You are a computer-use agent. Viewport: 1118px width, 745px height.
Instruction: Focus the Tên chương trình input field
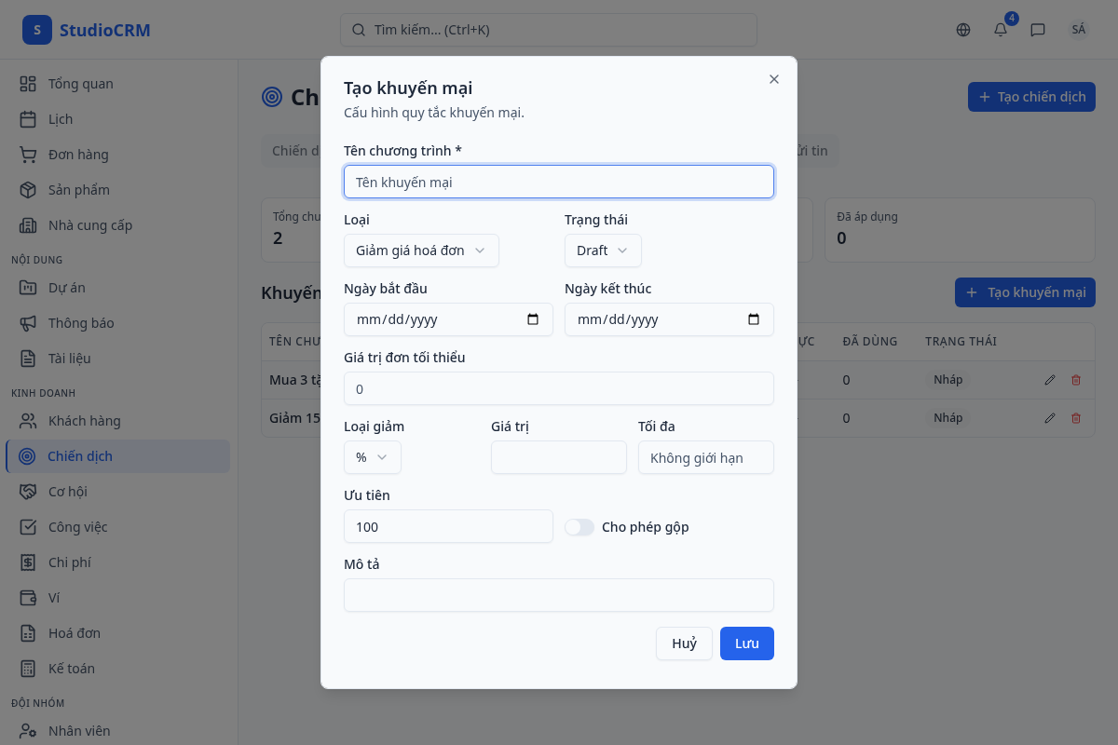559,182
